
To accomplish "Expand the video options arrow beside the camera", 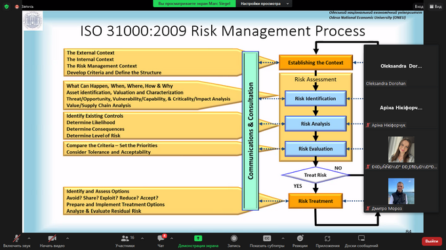I will coord(68,238).
